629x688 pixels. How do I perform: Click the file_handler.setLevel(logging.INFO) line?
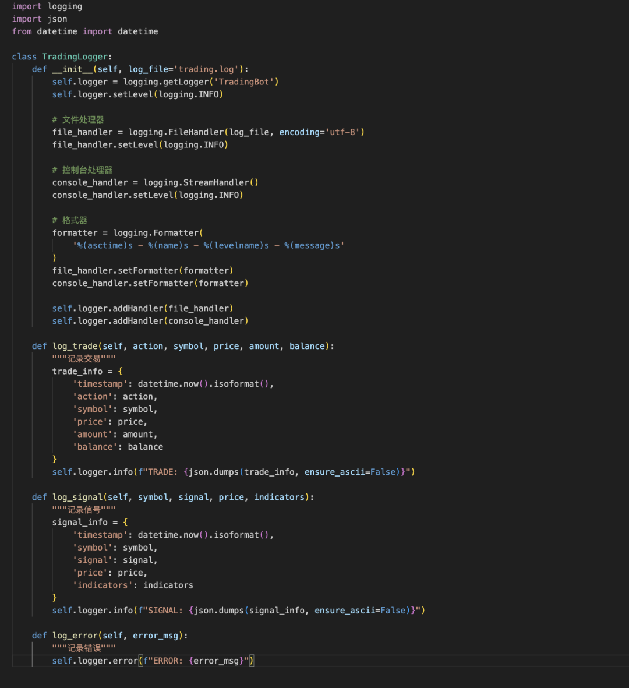click(x=140, y=145)
